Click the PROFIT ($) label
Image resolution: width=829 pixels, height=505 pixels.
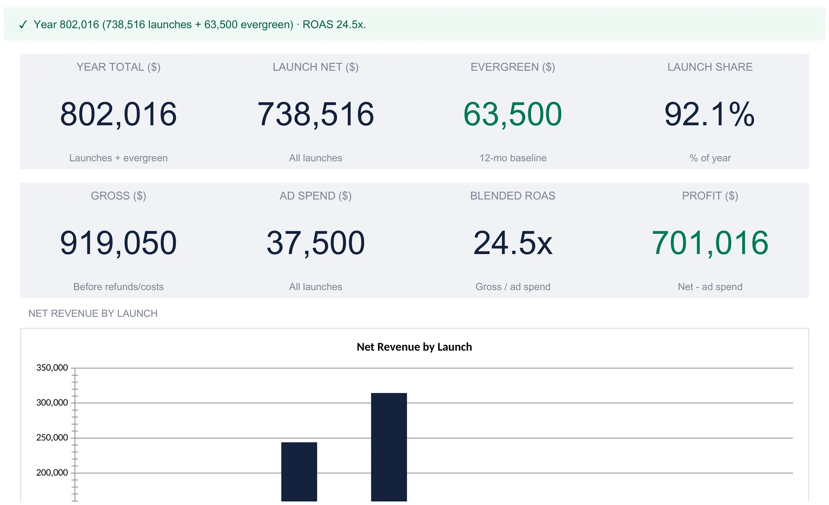coord(710,196)
